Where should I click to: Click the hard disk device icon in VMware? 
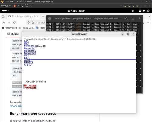(x=125, y=6)
